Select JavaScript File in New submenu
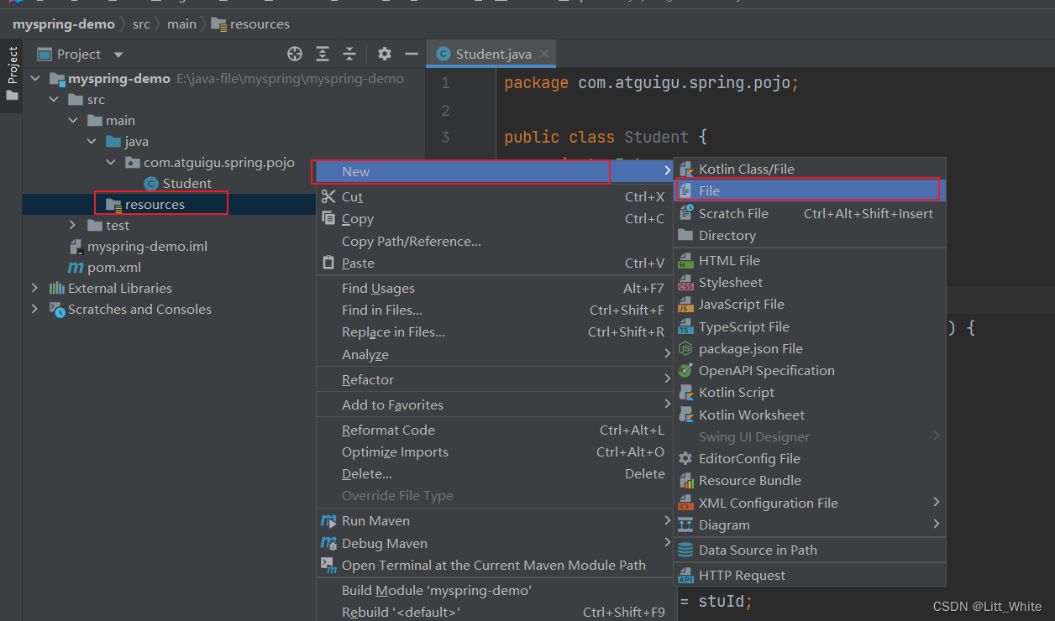The height and width of the screenshot is (621, 1055). click(x=811, y=305)
